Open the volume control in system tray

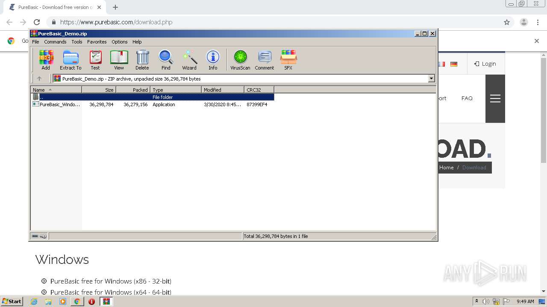[486, 301]
